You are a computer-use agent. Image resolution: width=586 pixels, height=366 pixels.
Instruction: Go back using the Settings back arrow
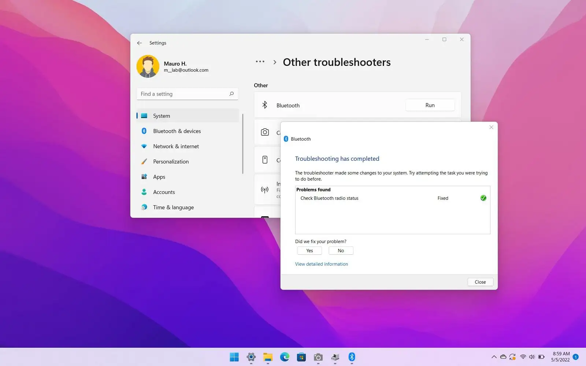tap(139, 43)
